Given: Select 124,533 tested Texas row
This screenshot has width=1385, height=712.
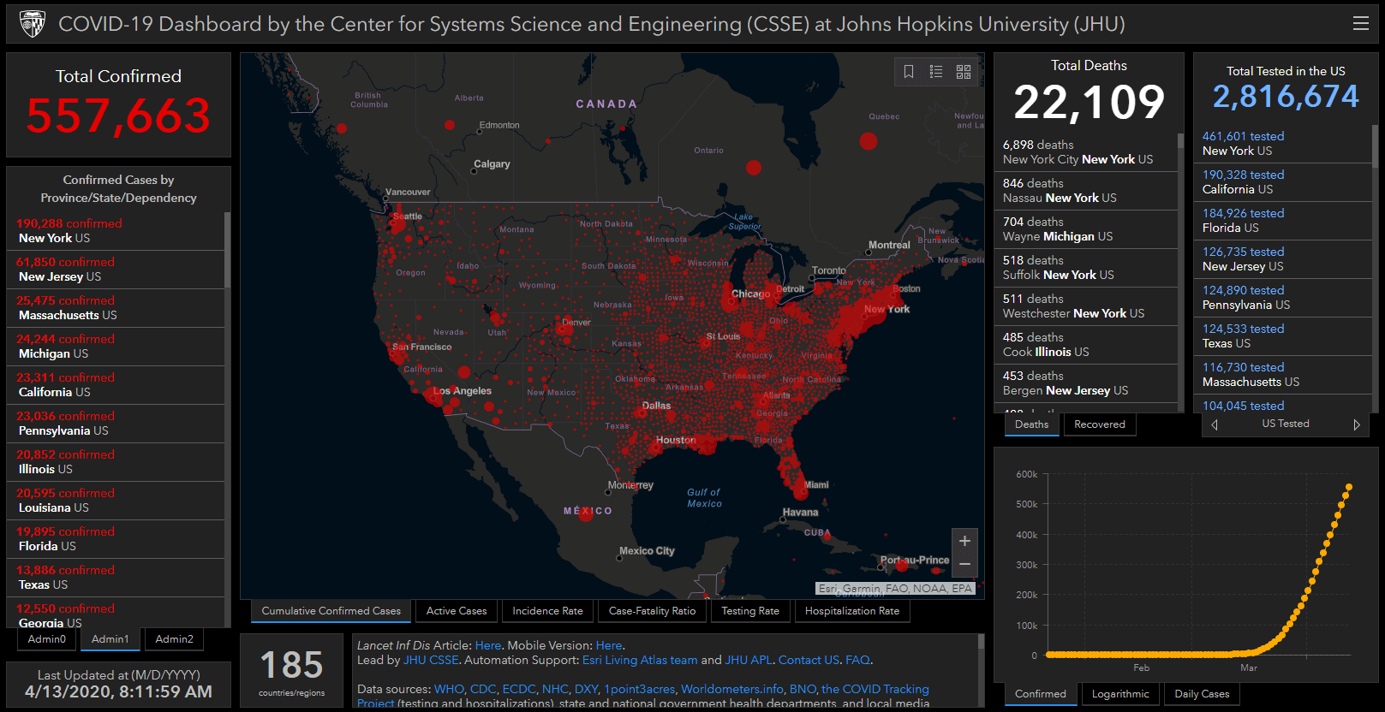Looking at the screenshot, I should point(1282,336).
